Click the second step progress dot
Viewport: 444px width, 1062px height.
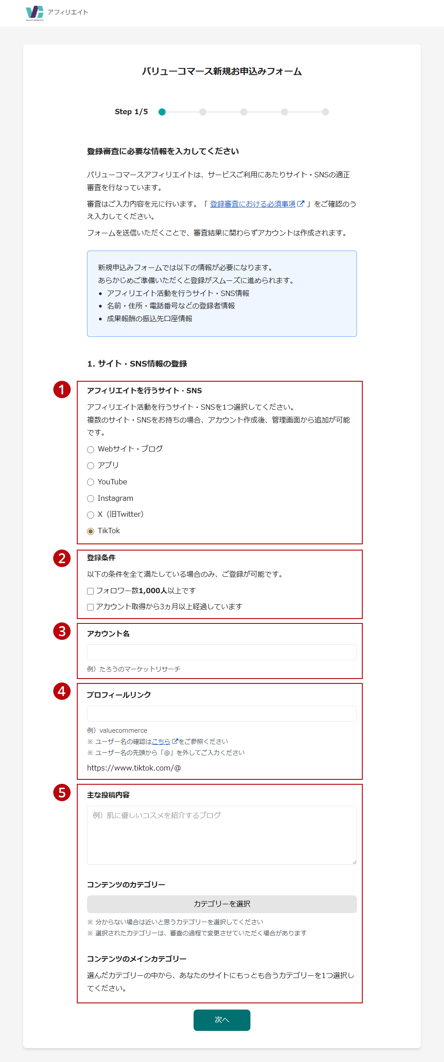point(203,112)
